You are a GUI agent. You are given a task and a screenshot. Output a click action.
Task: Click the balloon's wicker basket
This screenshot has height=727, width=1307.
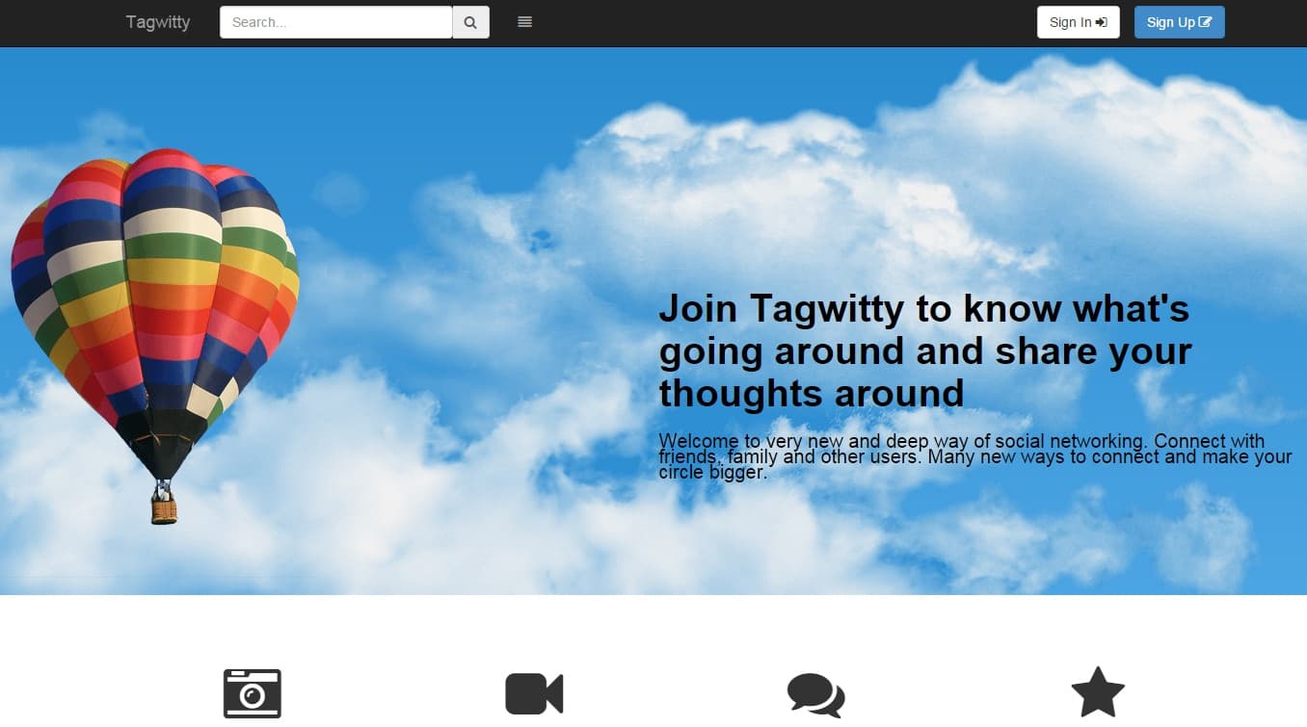pyautogui.click(x=164, y=508)
